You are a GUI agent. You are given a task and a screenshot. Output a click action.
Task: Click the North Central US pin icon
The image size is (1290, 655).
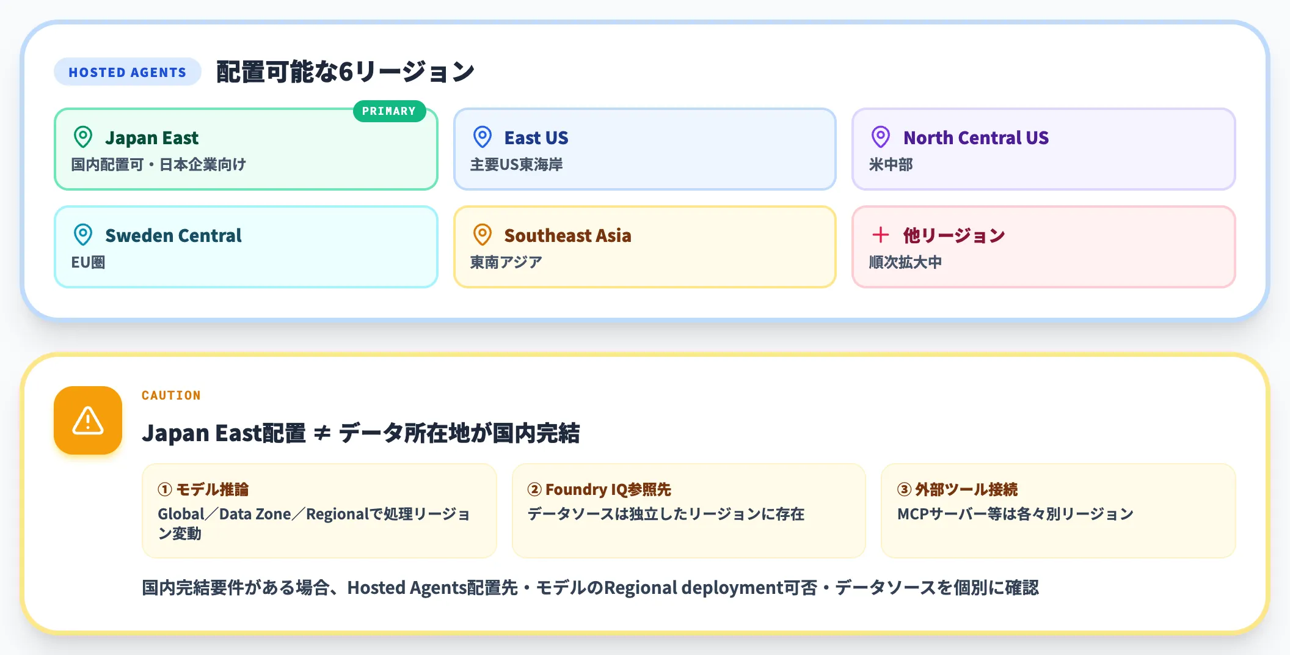(881, 137)
